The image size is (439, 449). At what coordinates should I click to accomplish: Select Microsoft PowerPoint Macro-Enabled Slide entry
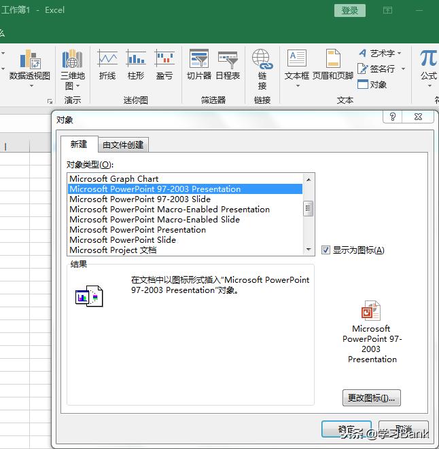(x=186, y=219)
